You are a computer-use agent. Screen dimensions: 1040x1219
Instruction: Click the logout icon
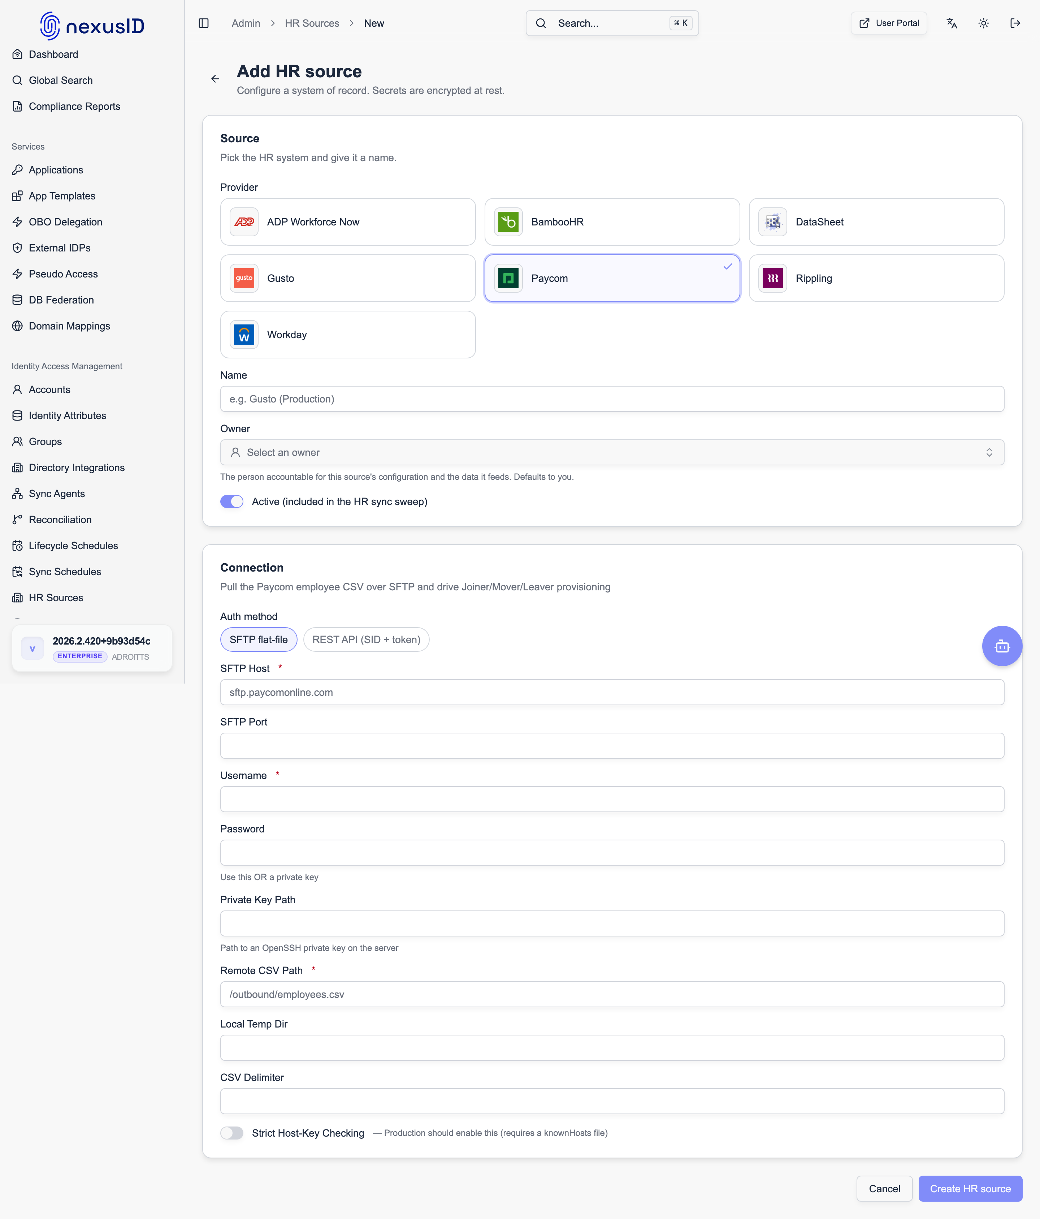click(1015, 23)
